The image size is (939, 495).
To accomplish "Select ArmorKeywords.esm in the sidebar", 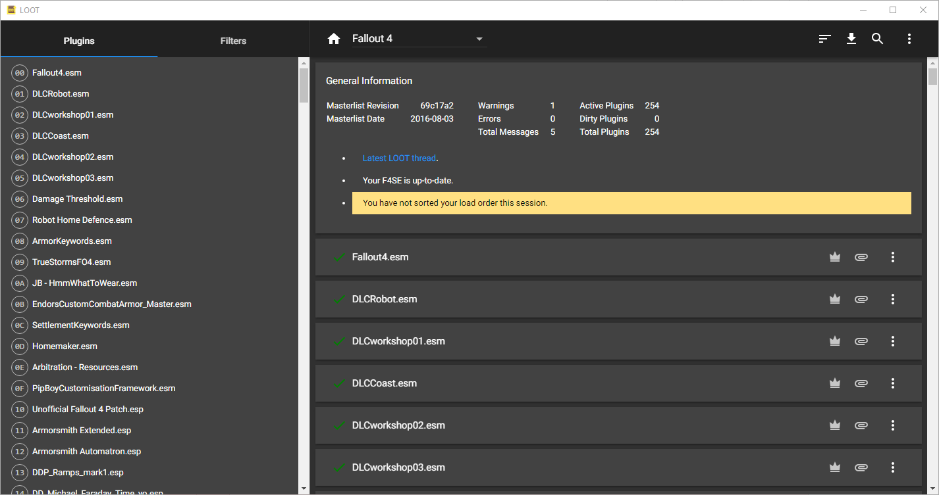I will 149,241.
